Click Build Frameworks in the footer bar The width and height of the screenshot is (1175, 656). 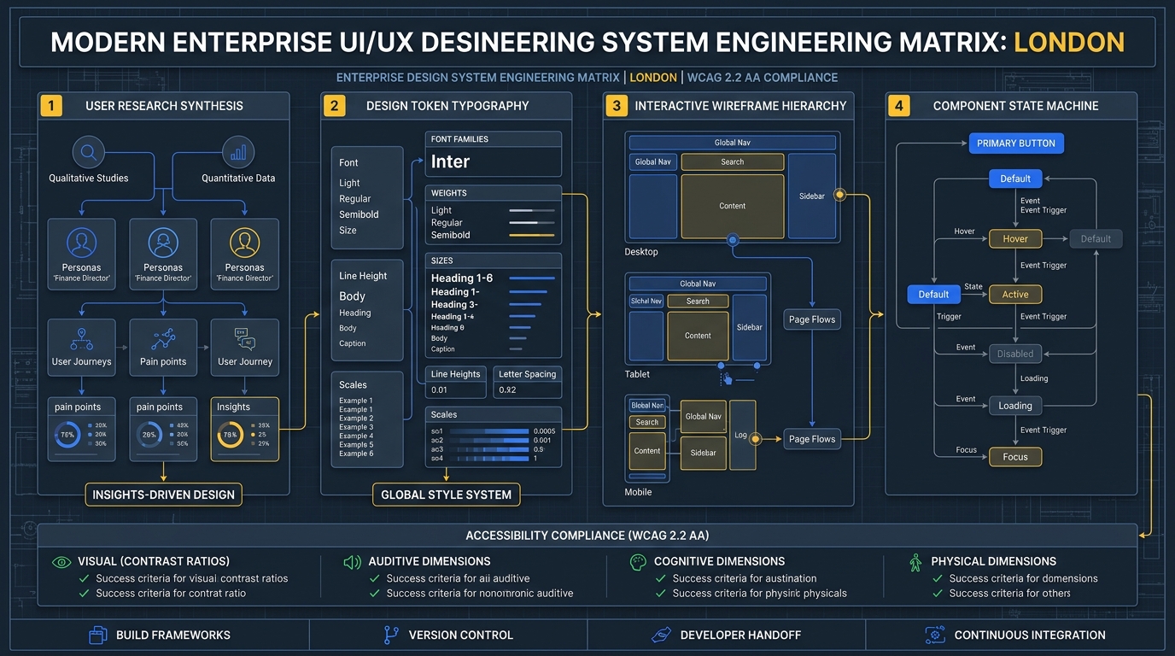pyautogui.click(x=161, y=635)
